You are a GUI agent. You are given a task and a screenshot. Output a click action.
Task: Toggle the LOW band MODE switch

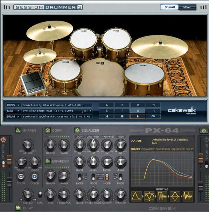tap(80, 177)
